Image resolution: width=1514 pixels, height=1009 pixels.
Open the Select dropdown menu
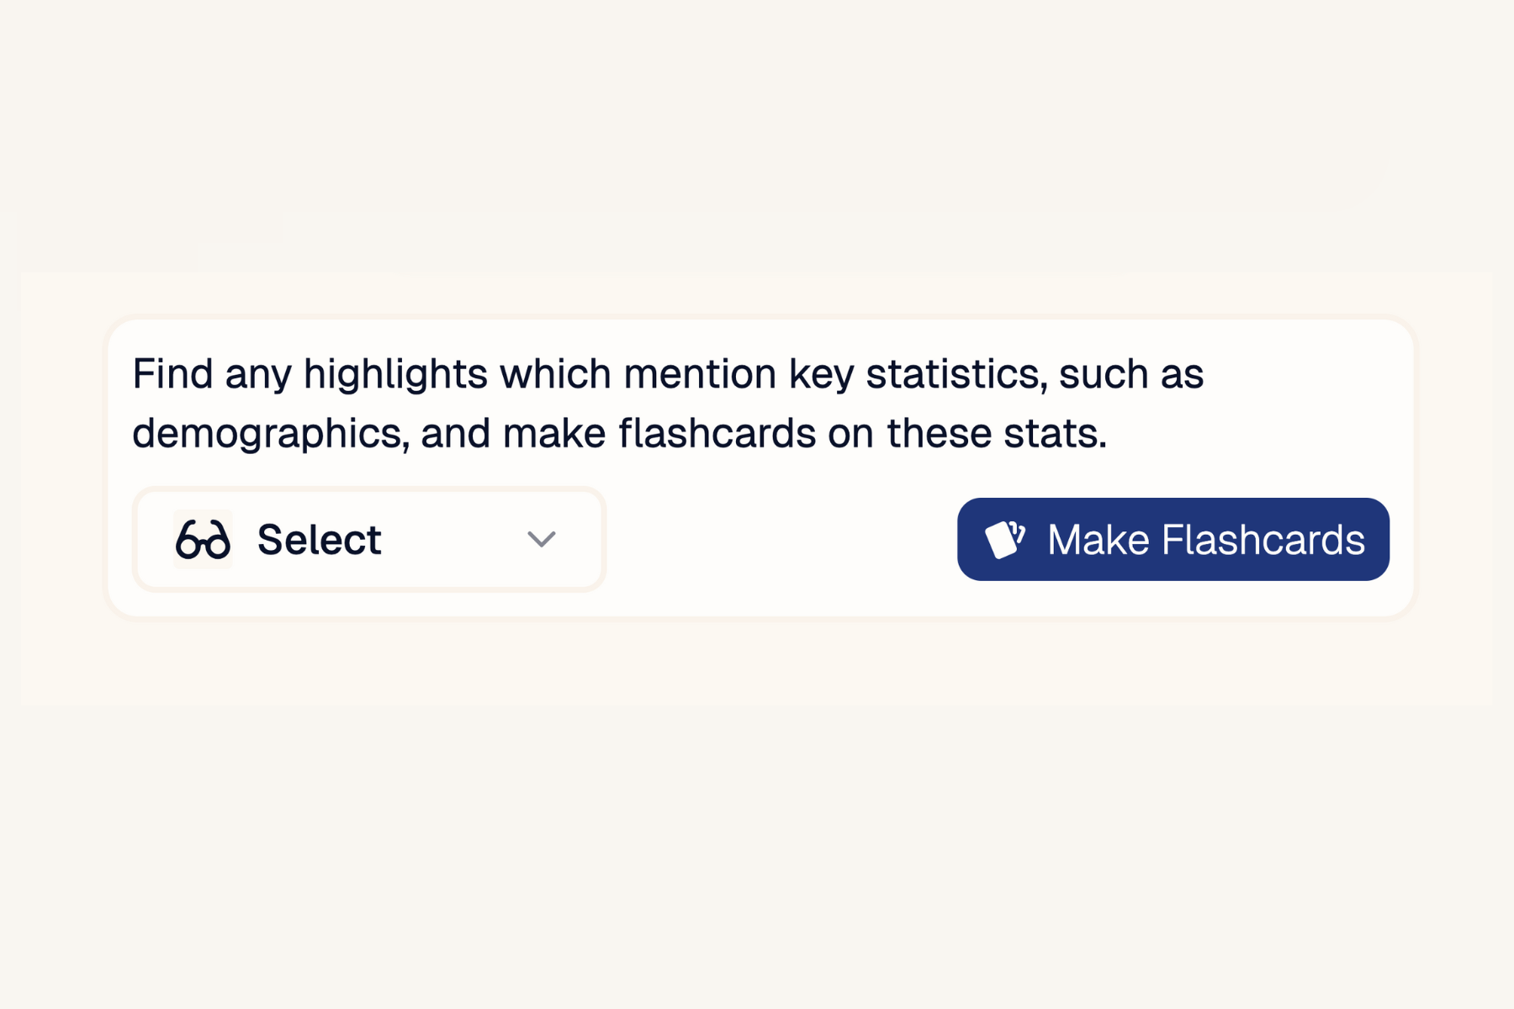coord(369,539)
